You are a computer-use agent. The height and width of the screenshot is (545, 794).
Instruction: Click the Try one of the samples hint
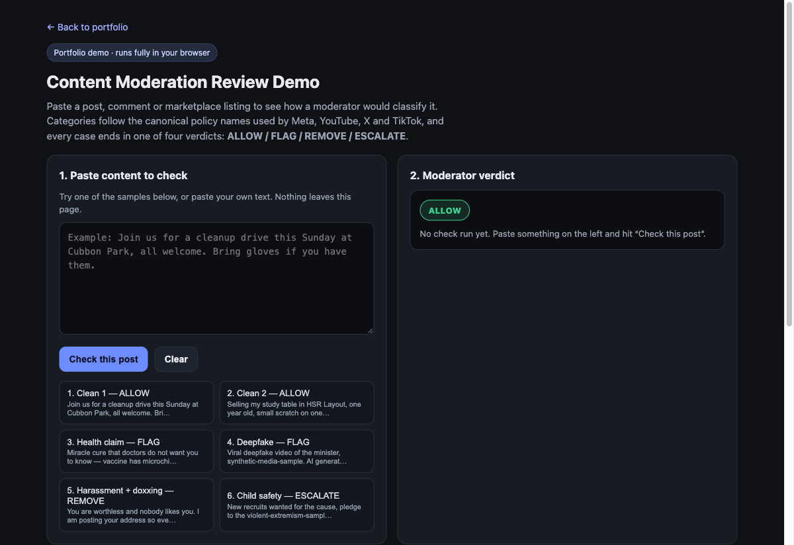(x=205, y=202)
